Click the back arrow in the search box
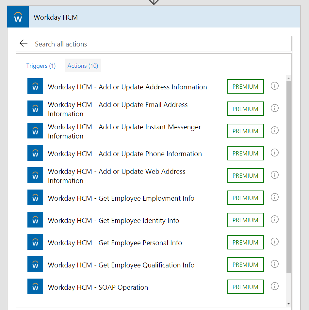This screenshot has width=309, height=310. click(24, 44)
